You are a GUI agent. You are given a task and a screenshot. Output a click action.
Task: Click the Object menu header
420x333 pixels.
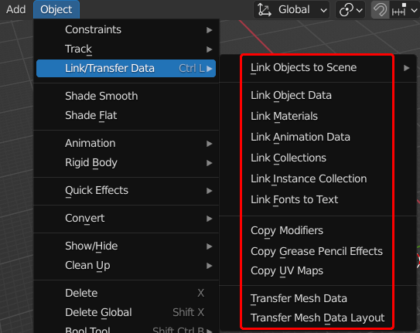[x=56, y=9]
